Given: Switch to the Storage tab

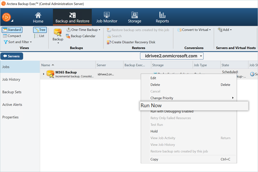Looking at the screenshot, I should click(x=134, y=17).
